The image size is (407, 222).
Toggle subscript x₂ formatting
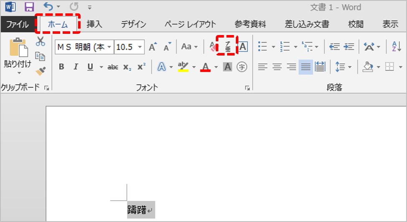(x=127, y=67)
